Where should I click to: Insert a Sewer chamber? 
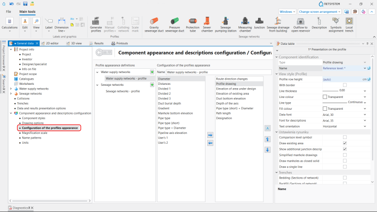[207, 24]
